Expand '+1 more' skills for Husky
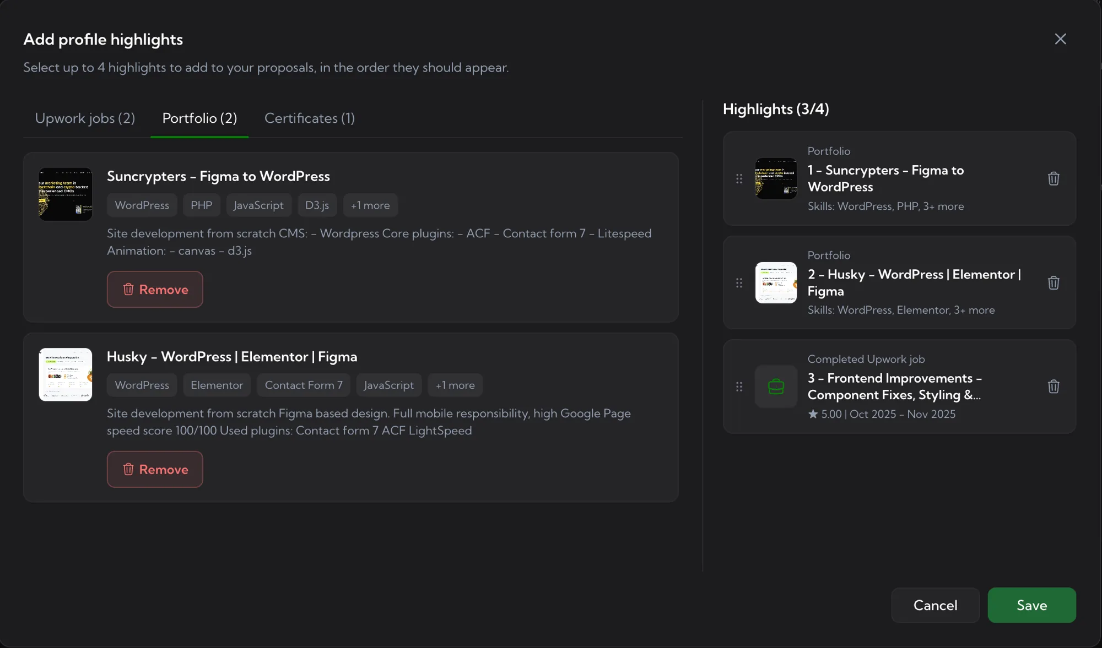 pyautogui.click(x=455, y=385)
